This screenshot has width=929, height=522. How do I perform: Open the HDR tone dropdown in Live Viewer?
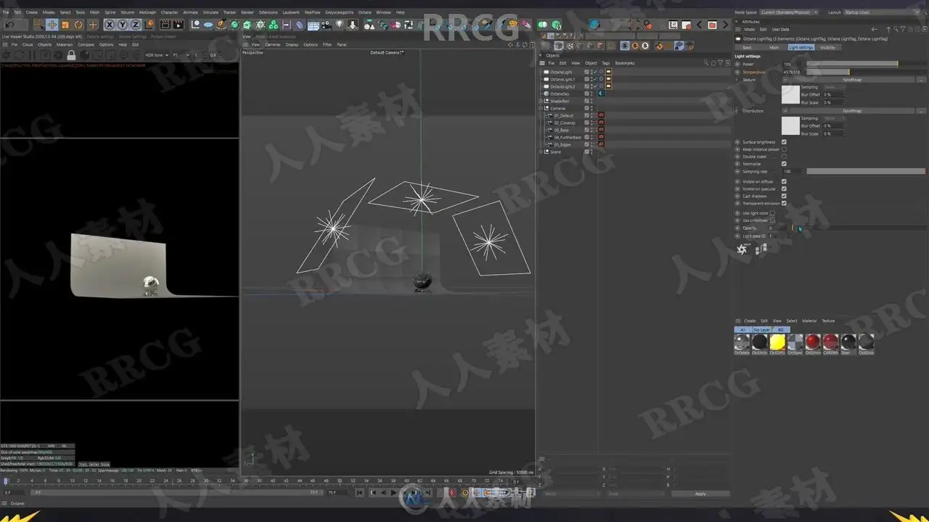click(157, 55)
